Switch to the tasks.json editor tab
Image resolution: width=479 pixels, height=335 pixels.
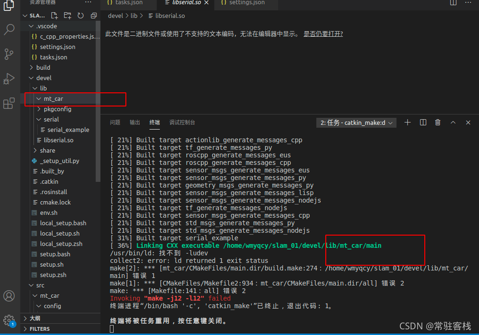tap(129, 3)
